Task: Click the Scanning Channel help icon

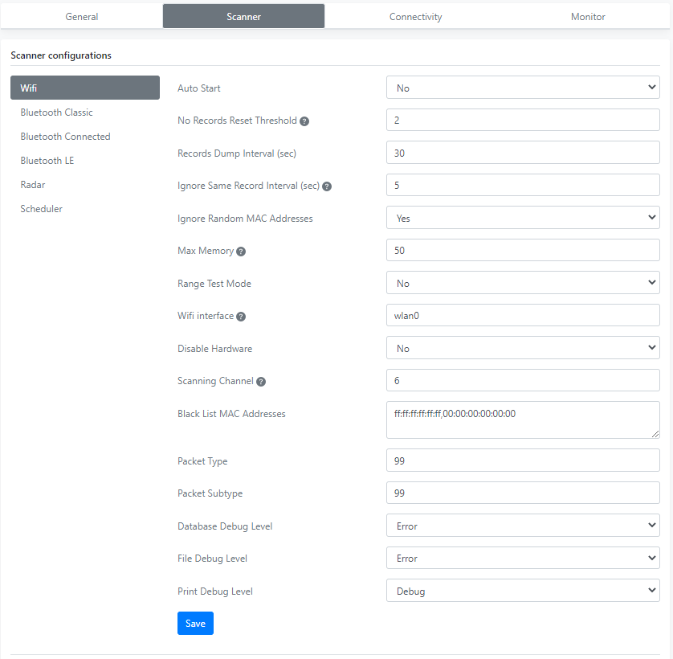Action: point(260,382)
